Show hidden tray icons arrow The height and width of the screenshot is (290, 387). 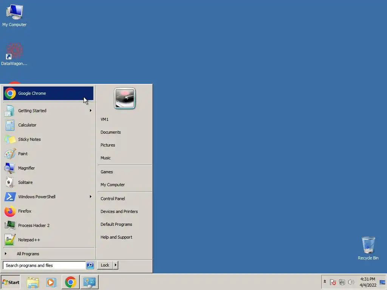[x=325, y=282]
